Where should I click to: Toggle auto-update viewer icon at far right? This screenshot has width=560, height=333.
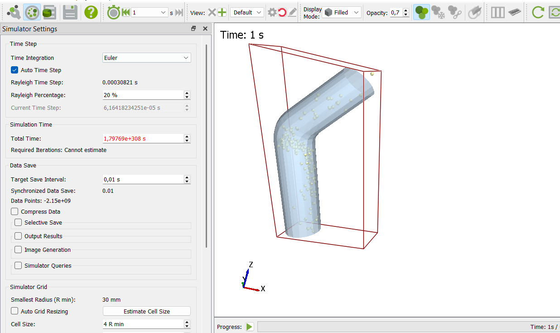click(x=554, y=12)
